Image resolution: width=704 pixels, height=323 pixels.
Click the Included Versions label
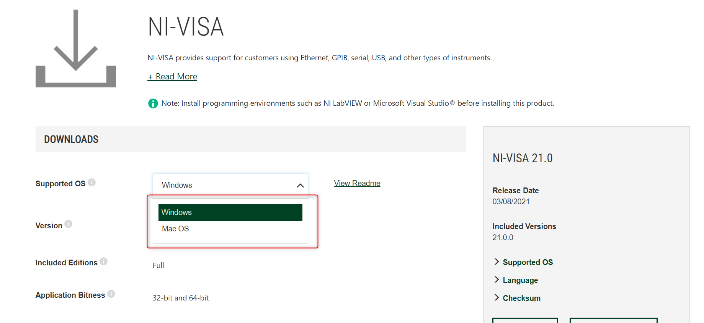[x=524, y=226]
